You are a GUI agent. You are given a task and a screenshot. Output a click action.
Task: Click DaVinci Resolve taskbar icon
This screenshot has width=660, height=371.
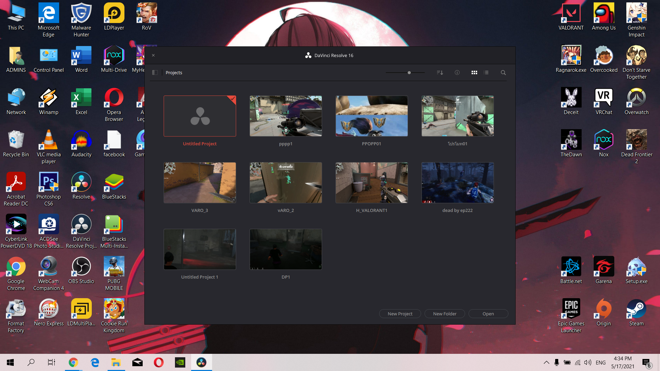tap(201, 362)
